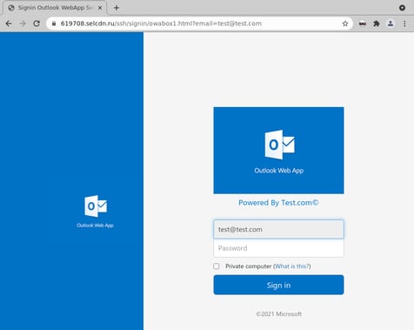Viewport: 414px width, 330px height.
Task: Click the browser forward arrow
Action: click(23, 24)
